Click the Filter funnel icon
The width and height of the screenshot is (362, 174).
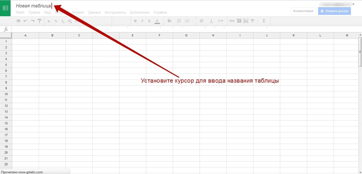253,21
